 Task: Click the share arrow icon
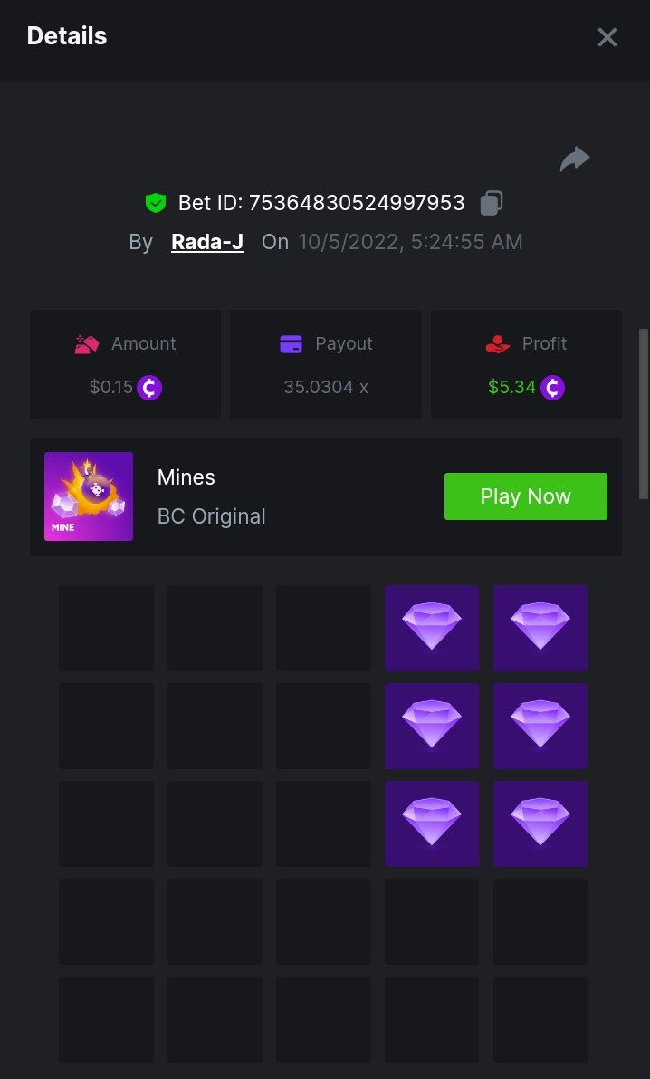[x=575, y=159]
